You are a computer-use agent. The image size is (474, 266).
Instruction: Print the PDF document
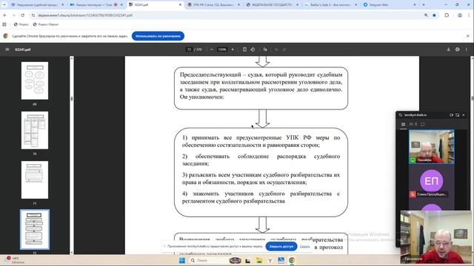tap(458, 50)
